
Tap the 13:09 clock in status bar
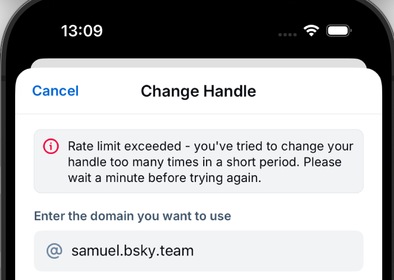point(82,31)
